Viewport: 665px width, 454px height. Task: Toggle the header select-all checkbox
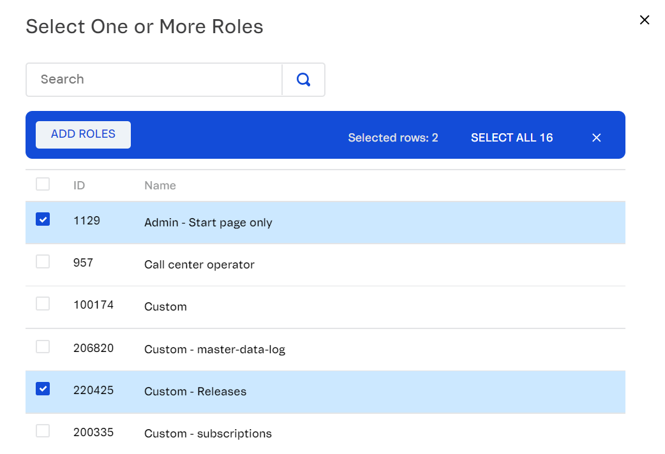[x=43, y=184]
